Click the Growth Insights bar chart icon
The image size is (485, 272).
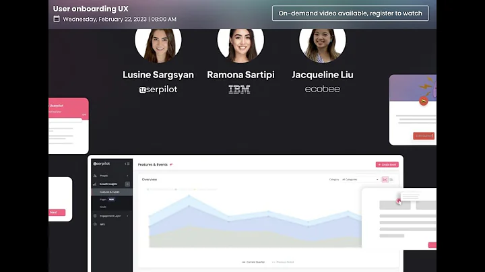point(95,184)
